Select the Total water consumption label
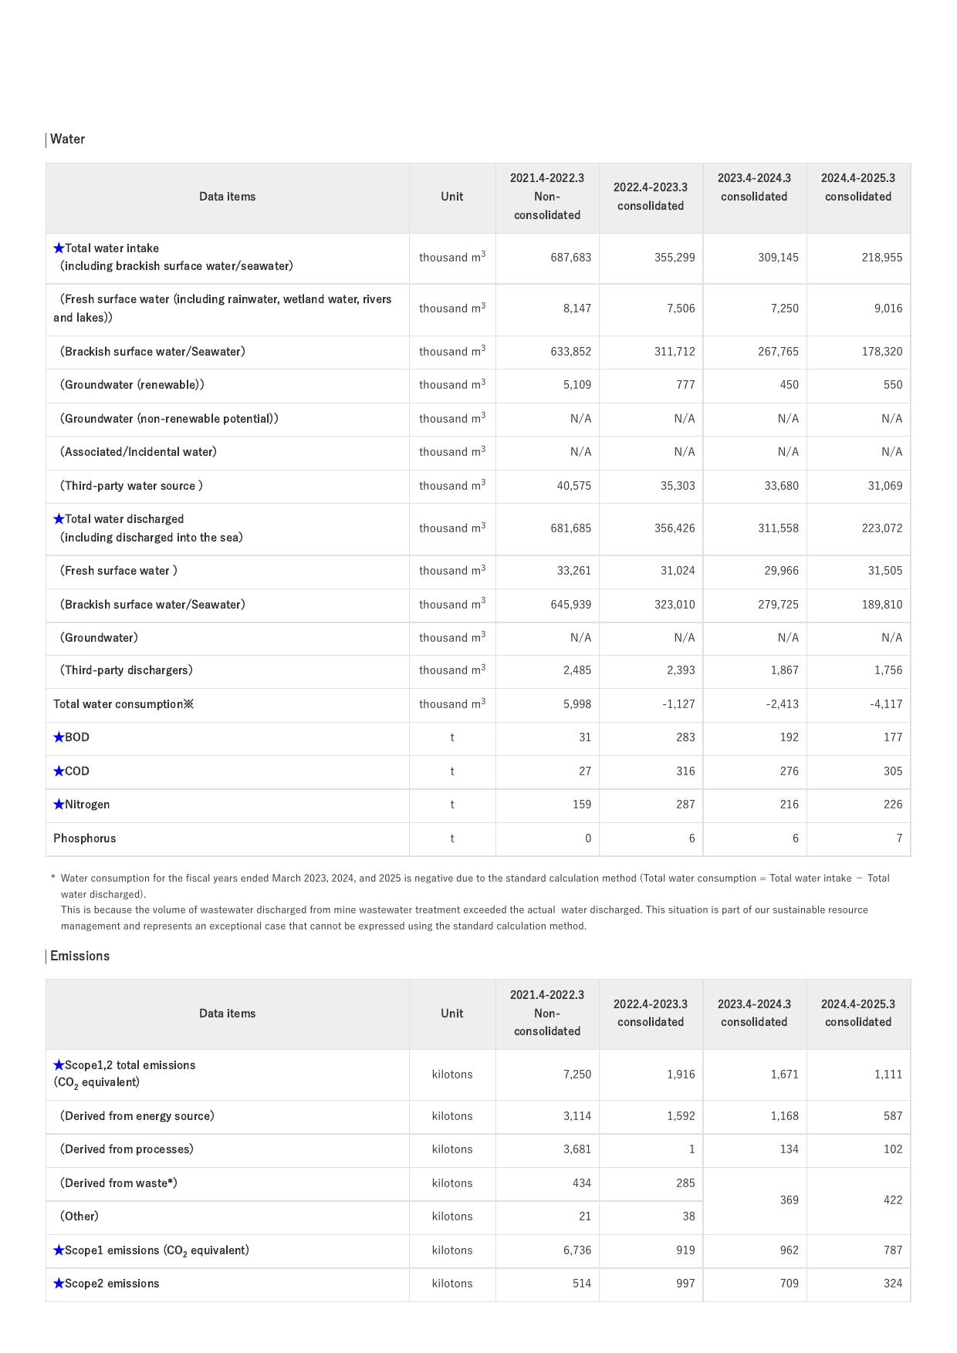The image size is (957, 1353). (123, 704)
